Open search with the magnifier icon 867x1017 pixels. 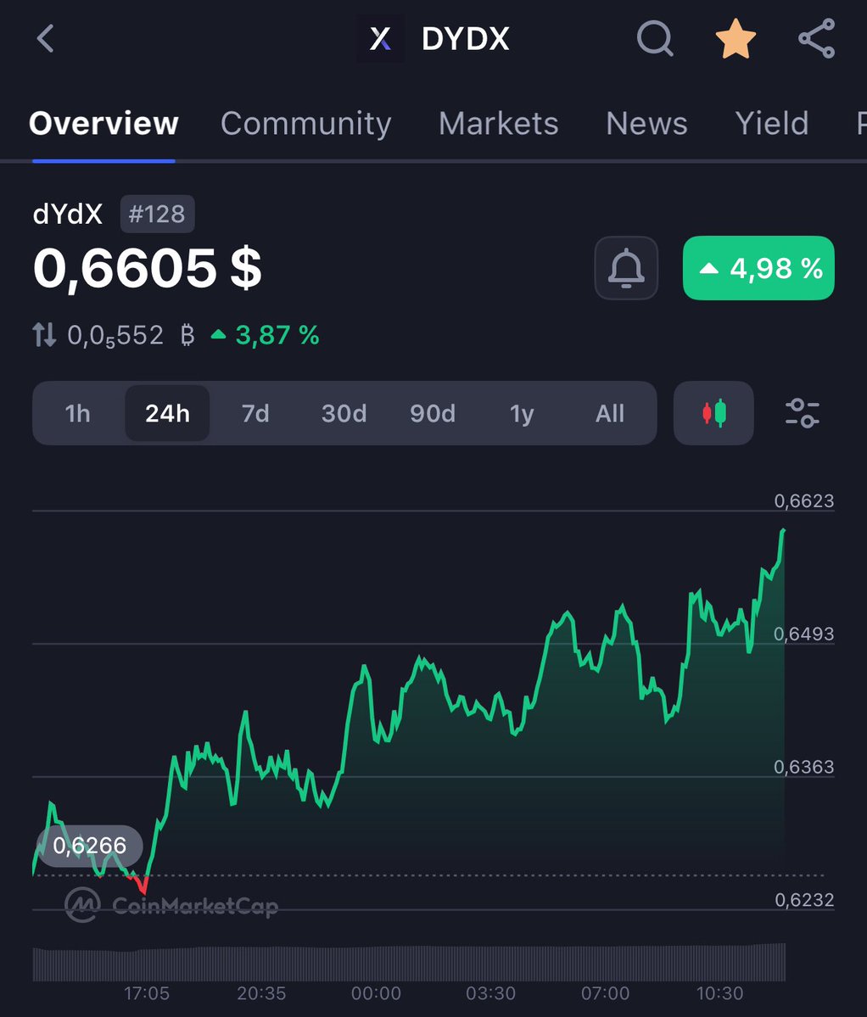tap(655, 38)
